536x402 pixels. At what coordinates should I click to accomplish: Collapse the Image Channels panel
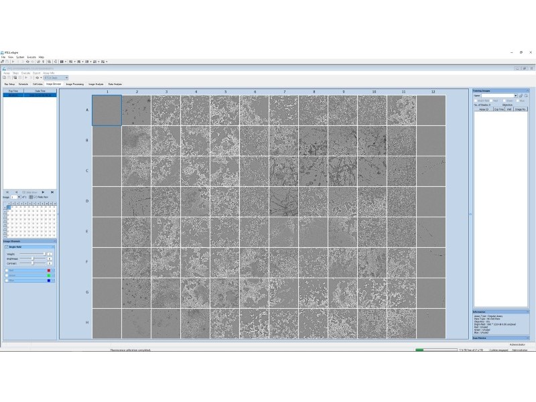[55, 241]
